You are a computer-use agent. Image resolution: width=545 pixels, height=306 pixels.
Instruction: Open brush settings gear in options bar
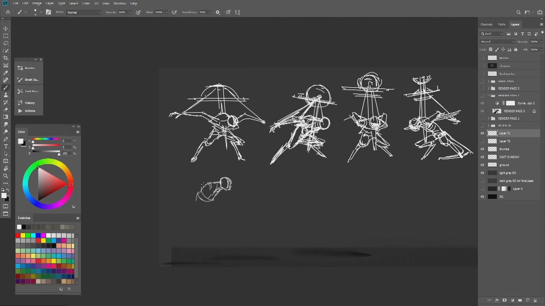pos(218,12)
